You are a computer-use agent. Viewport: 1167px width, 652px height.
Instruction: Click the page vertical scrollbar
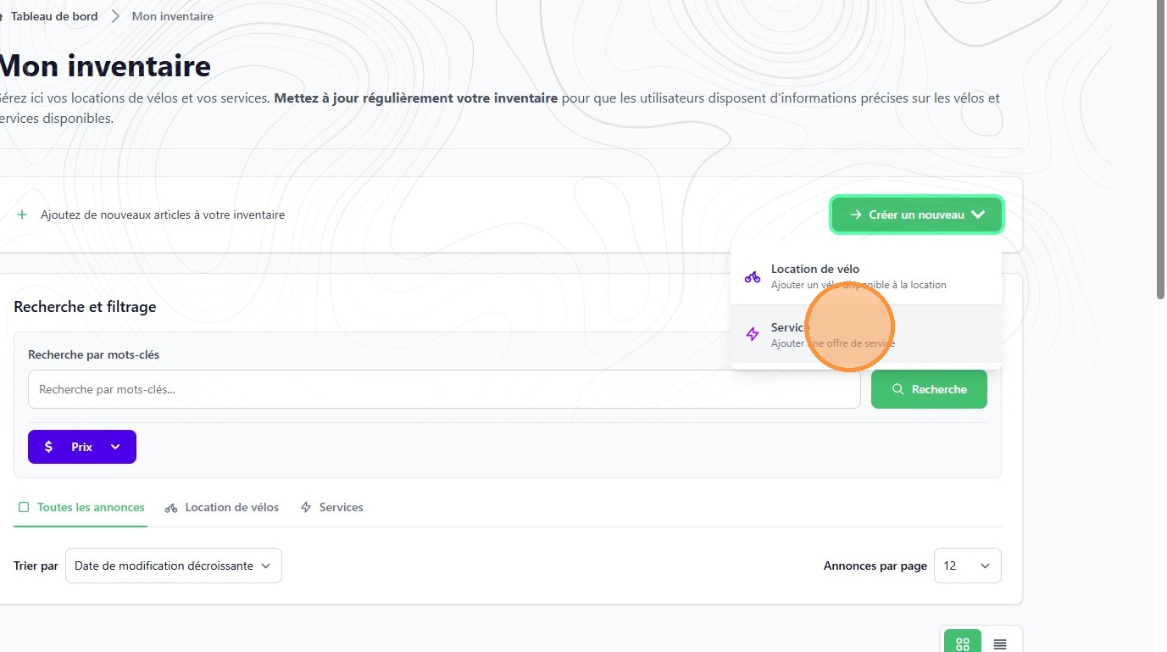click(1160, 170)
